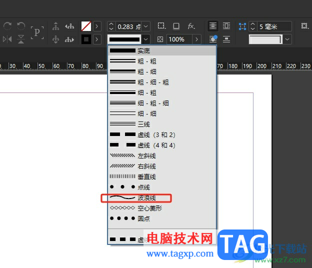Open frame fitting options icon
312x268 pixels.
point(304,26)
